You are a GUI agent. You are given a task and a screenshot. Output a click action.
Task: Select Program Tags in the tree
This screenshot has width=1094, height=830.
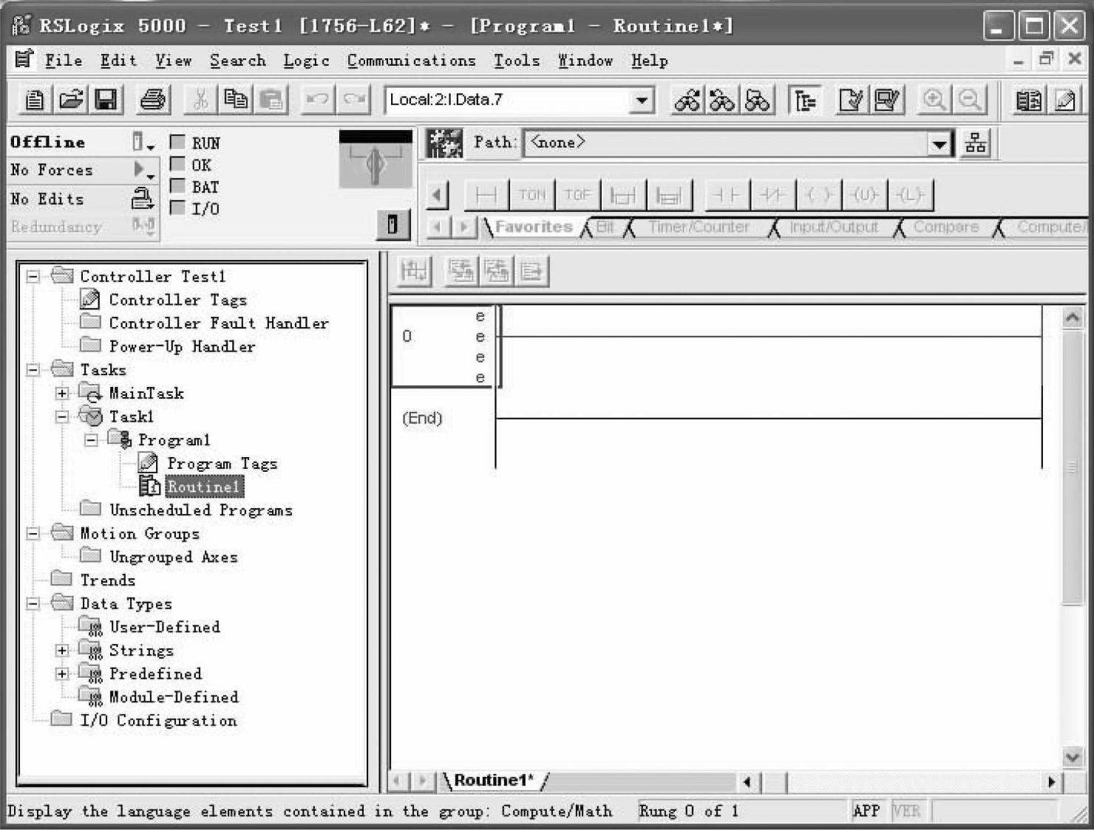point(222,464)
